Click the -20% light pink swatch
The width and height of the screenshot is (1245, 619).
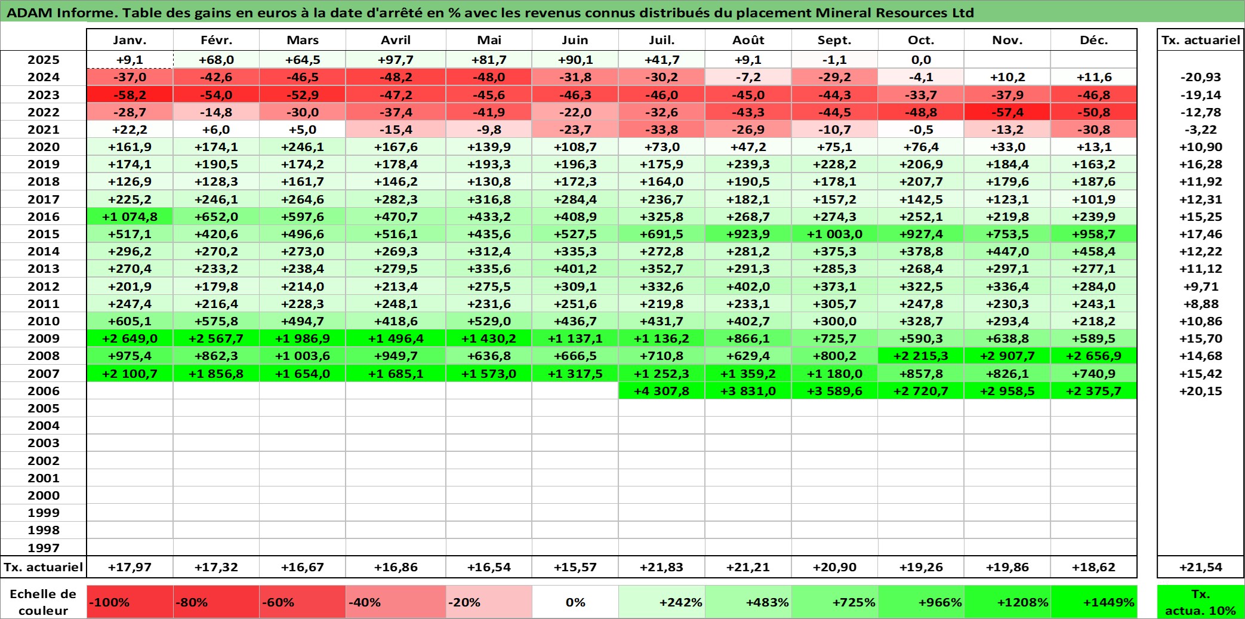point(489,602)
